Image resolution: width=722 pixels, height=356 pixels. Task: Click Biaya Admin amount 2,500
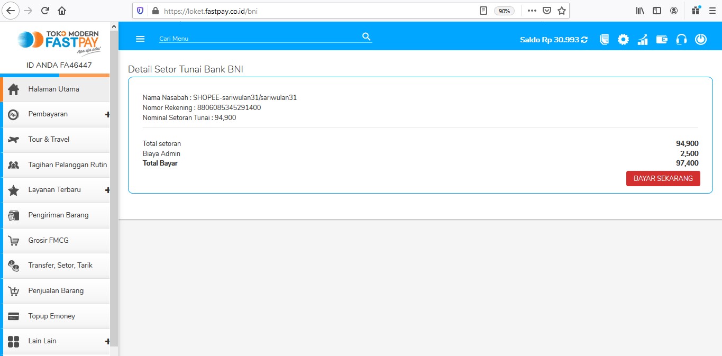[x=689, y=154]
